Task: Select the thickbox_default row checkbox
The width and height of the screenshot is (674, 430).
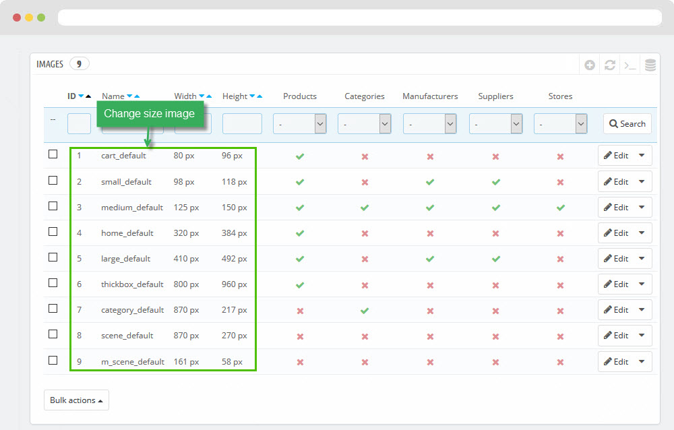Action: (53, 282)
